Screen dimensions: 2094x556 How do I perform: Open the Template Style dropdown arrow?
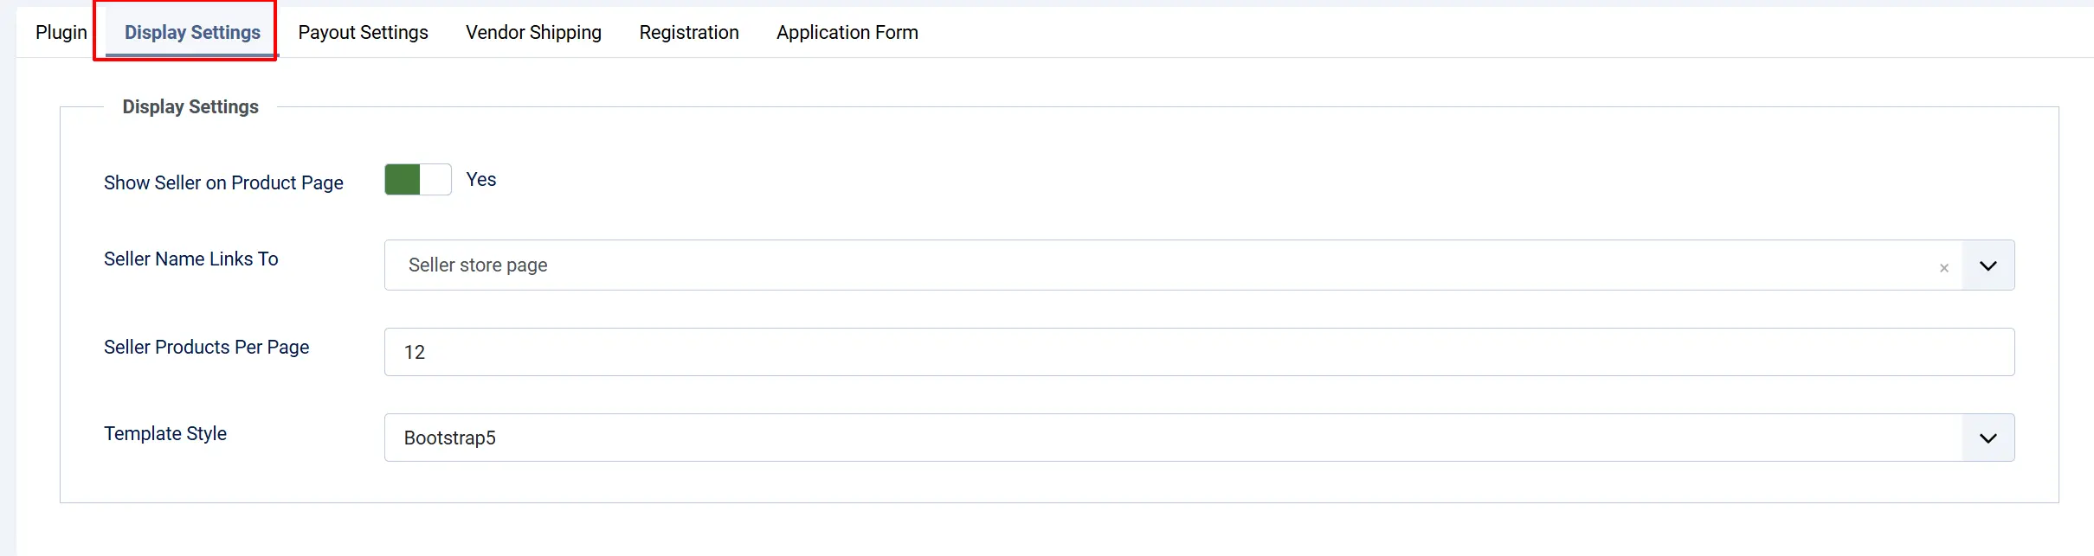(x=1988, y=438)
